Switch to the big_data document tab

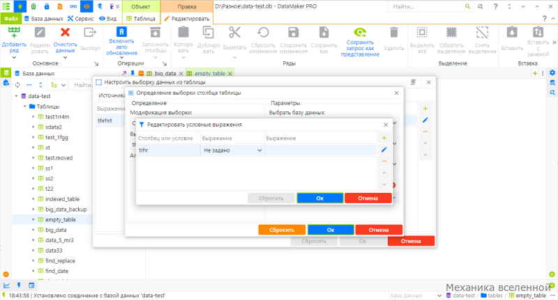[x=165, y=74]
